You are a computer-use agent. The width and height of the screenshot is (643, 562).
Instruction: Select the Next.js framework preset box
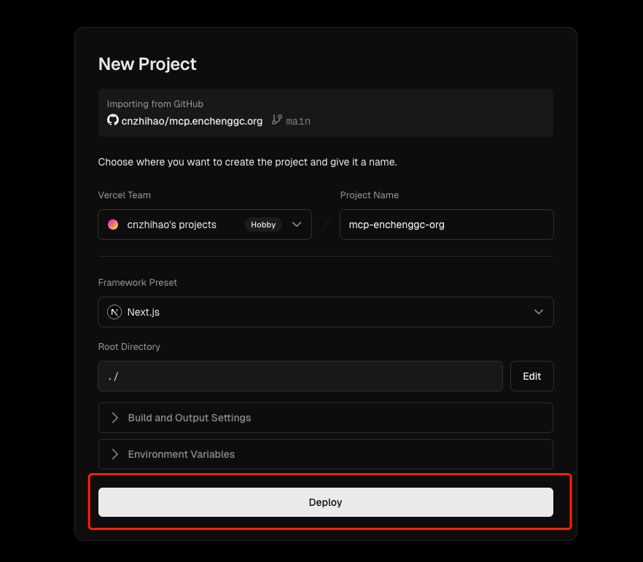pos(325,312)
